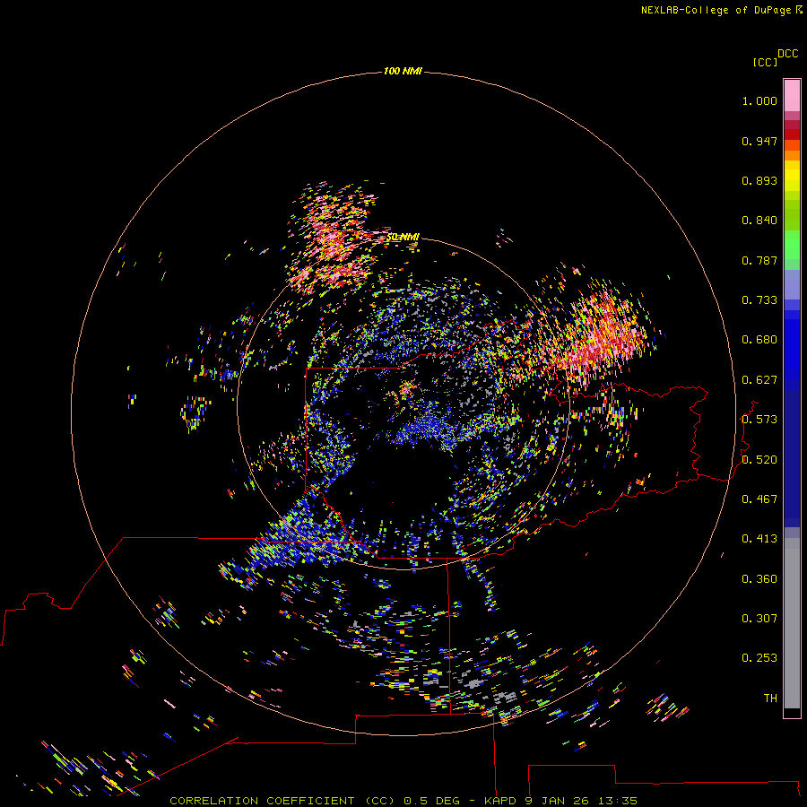Click the 0.680 color scale value

click(x=759, y=340)
